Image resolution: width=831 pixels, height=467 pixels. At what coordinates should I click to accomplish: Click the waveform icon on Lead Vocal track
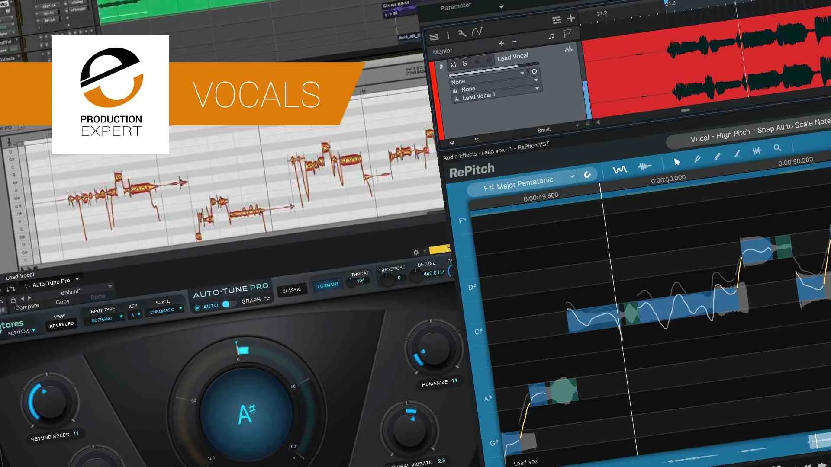[x=569, y=49]
